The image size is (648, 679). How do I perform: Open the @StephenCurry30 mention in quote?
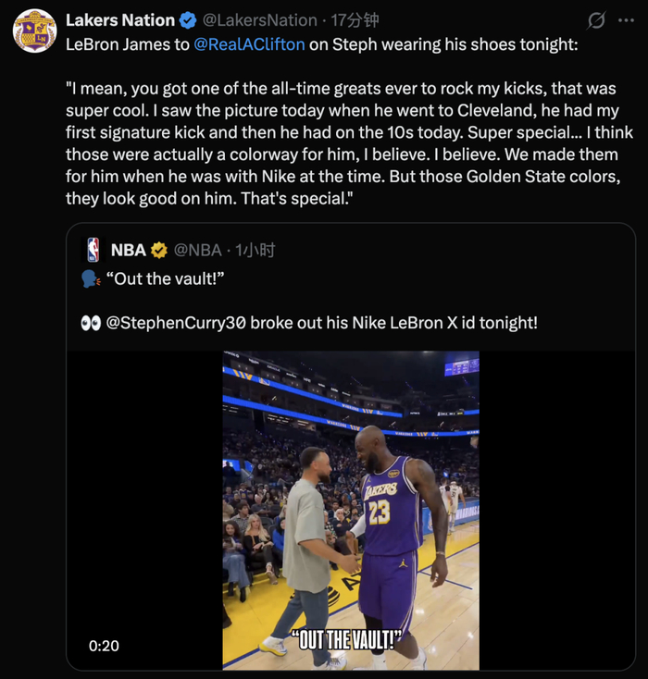tap(176, 323)
